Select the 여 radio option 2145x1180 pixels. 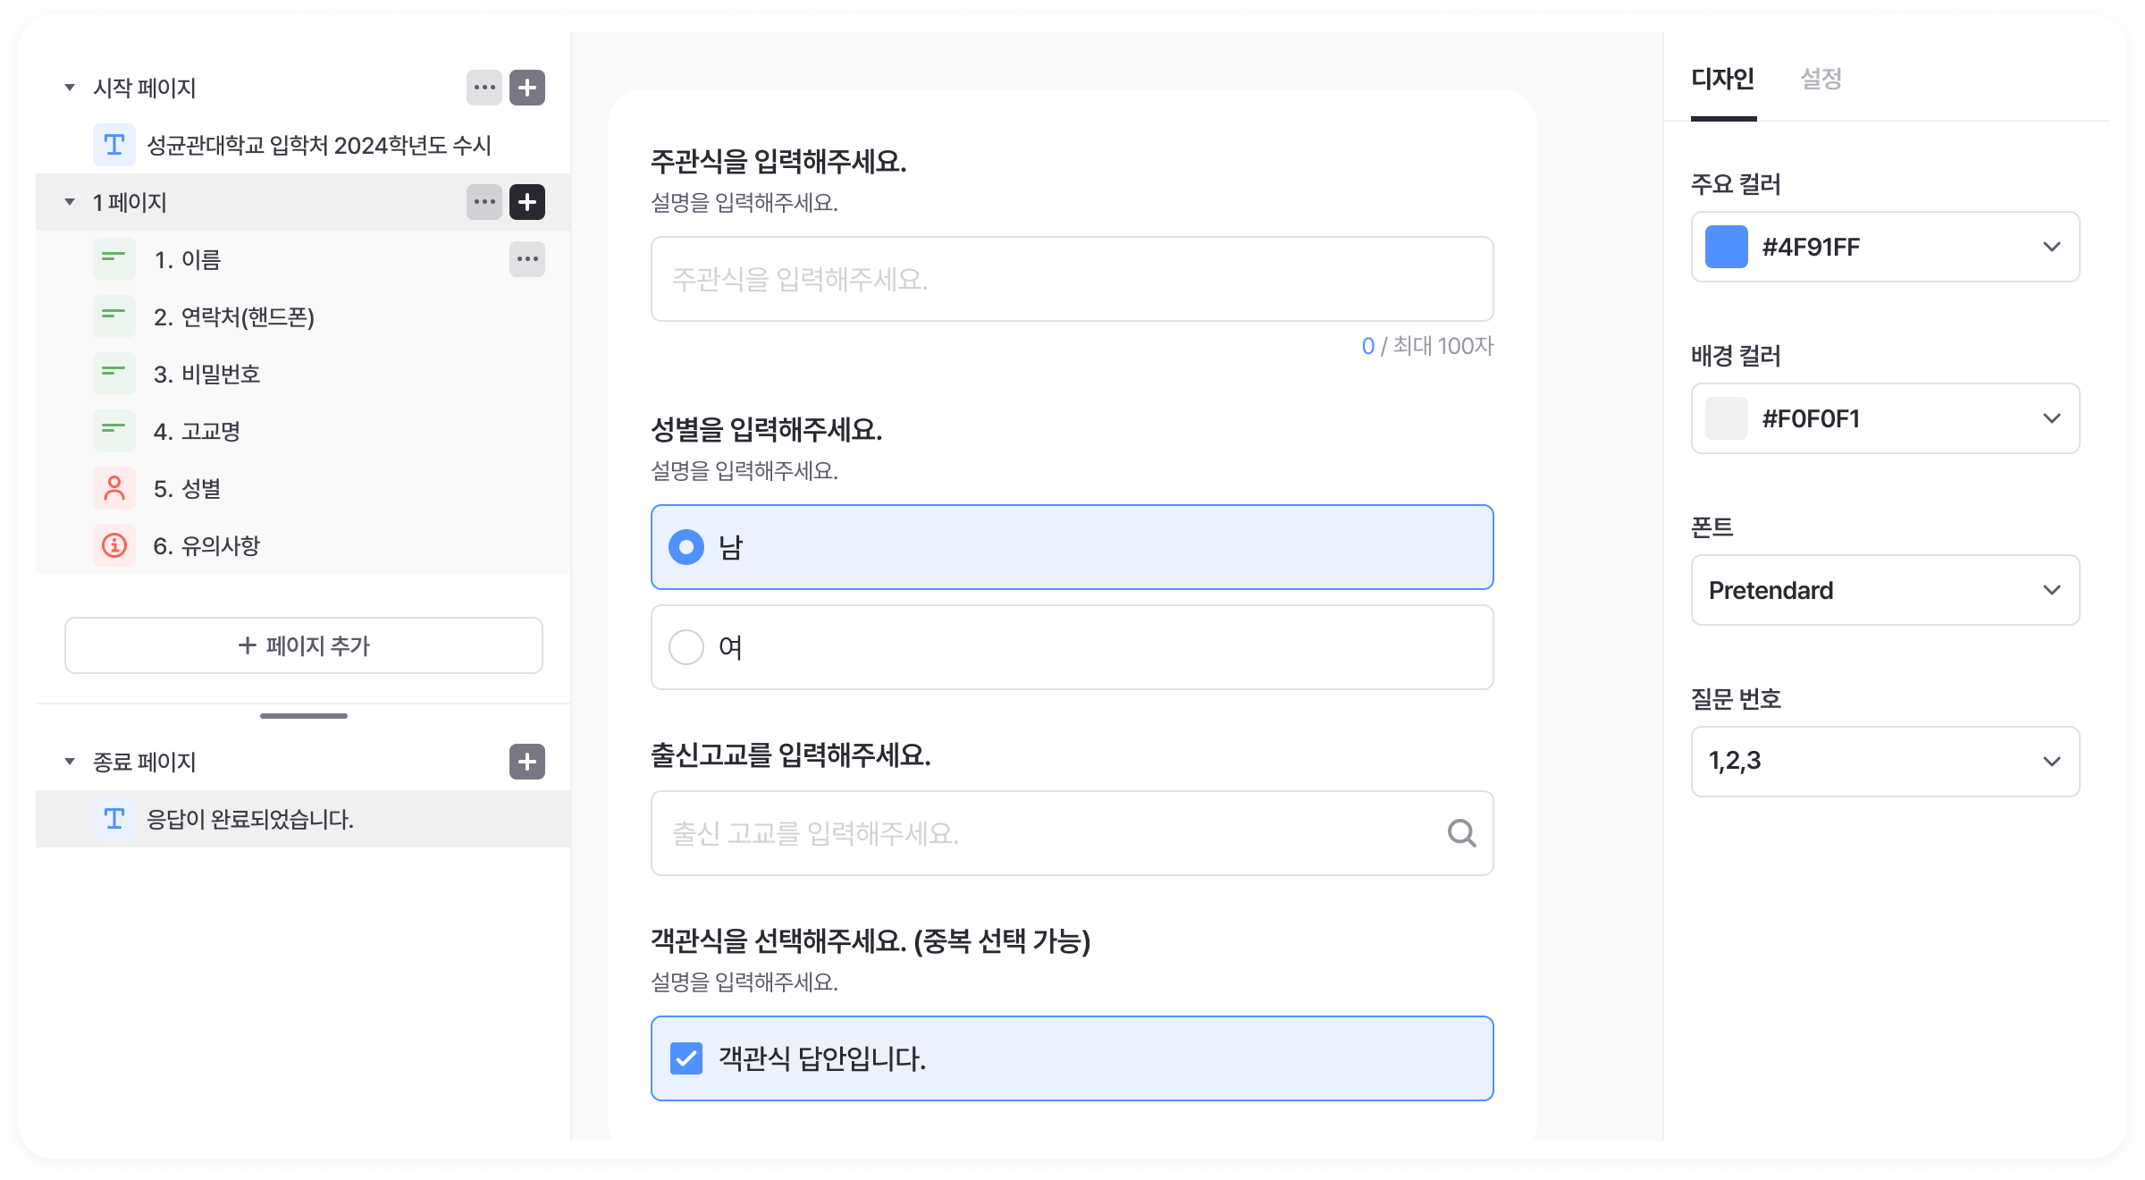(x=686, y=647)
